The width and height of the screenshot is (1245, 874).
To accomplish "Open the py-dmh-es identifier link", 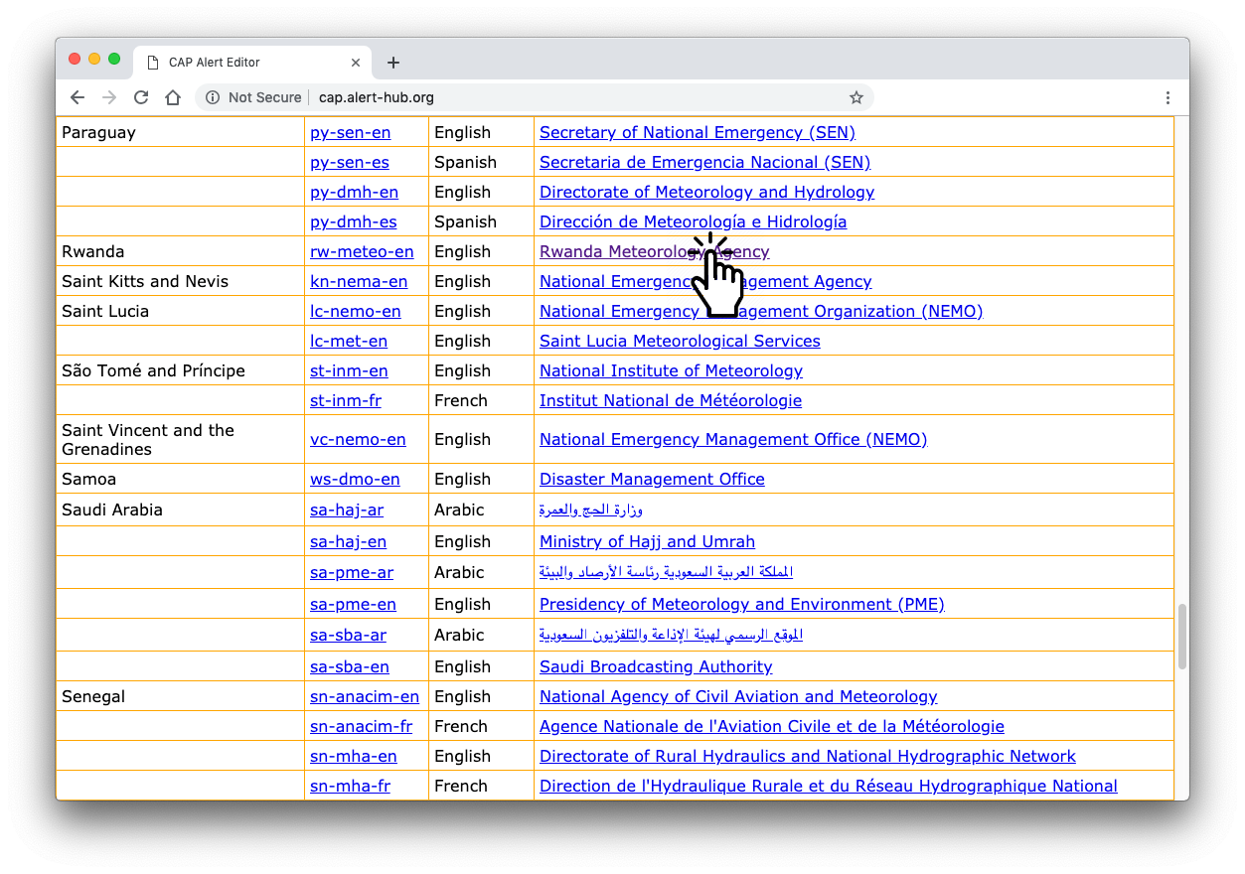I will [354, 221].
